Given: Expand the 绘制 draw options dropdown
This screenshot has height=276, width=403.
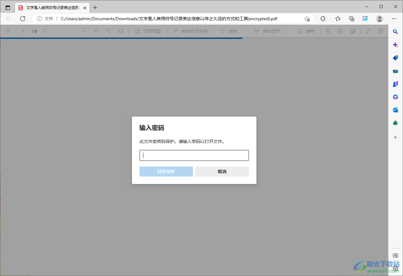Looking at the screenshot, I should click(x=245, y=31).
